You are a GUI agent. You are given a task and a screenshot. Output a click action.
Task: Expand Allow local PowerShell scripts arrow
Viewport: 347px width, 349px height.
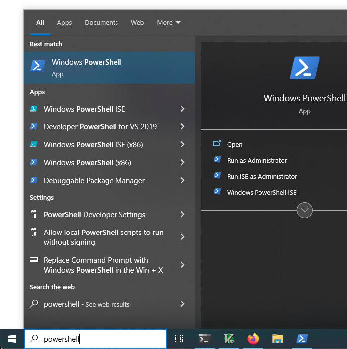pyautogui.click(x=183, y=237)
